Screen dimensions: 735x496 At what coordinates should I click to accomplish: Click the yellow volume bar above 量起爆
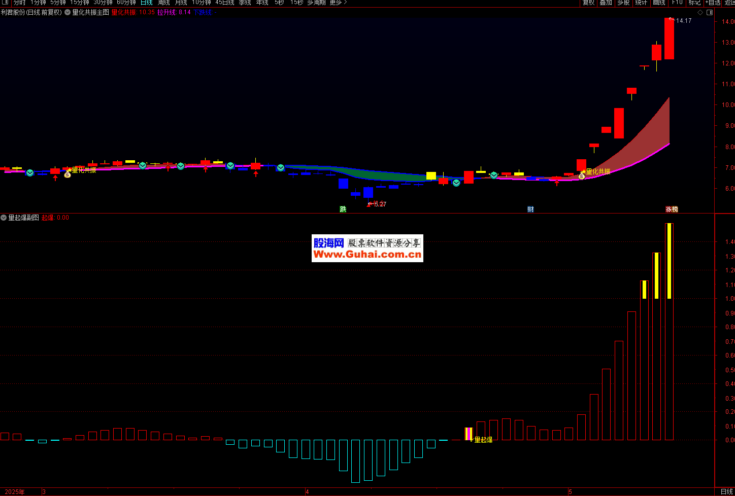coord(469,434)
